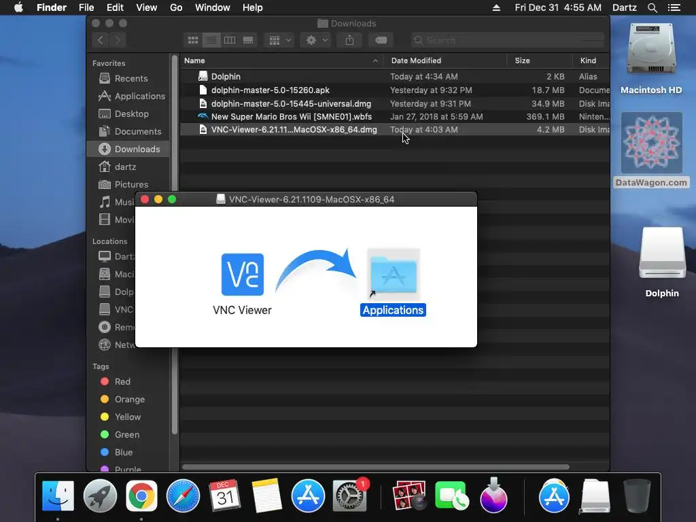The image size is (696, 522).
Task: Select the Dolphin alias file row
Action: pos(395,76)
